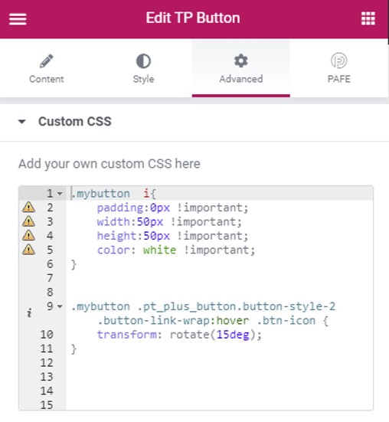Click the half-circle Style icon
The width and height of the screenshot is (389, 422).
point(143,61)
